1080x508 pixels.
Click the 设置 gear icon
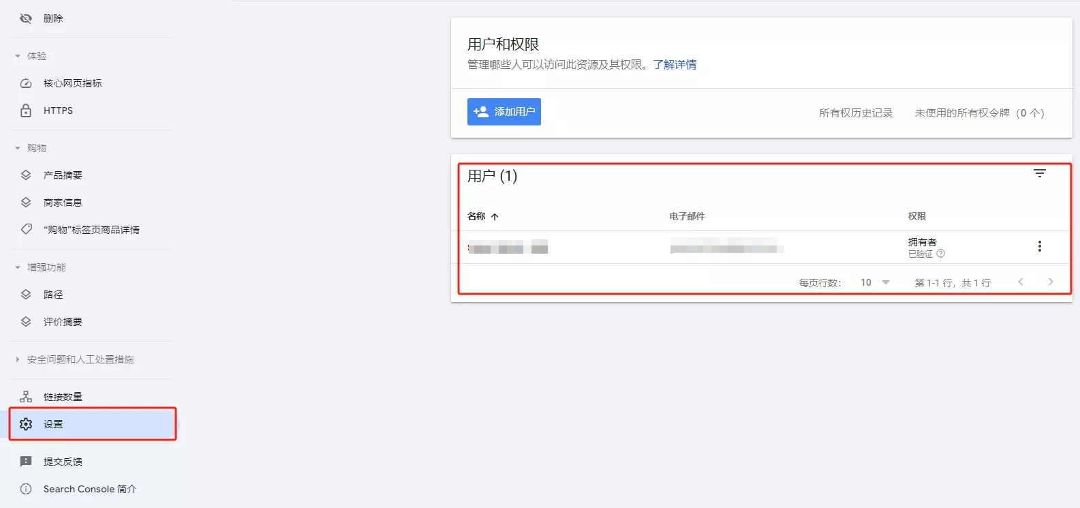(x=26, y=424)
